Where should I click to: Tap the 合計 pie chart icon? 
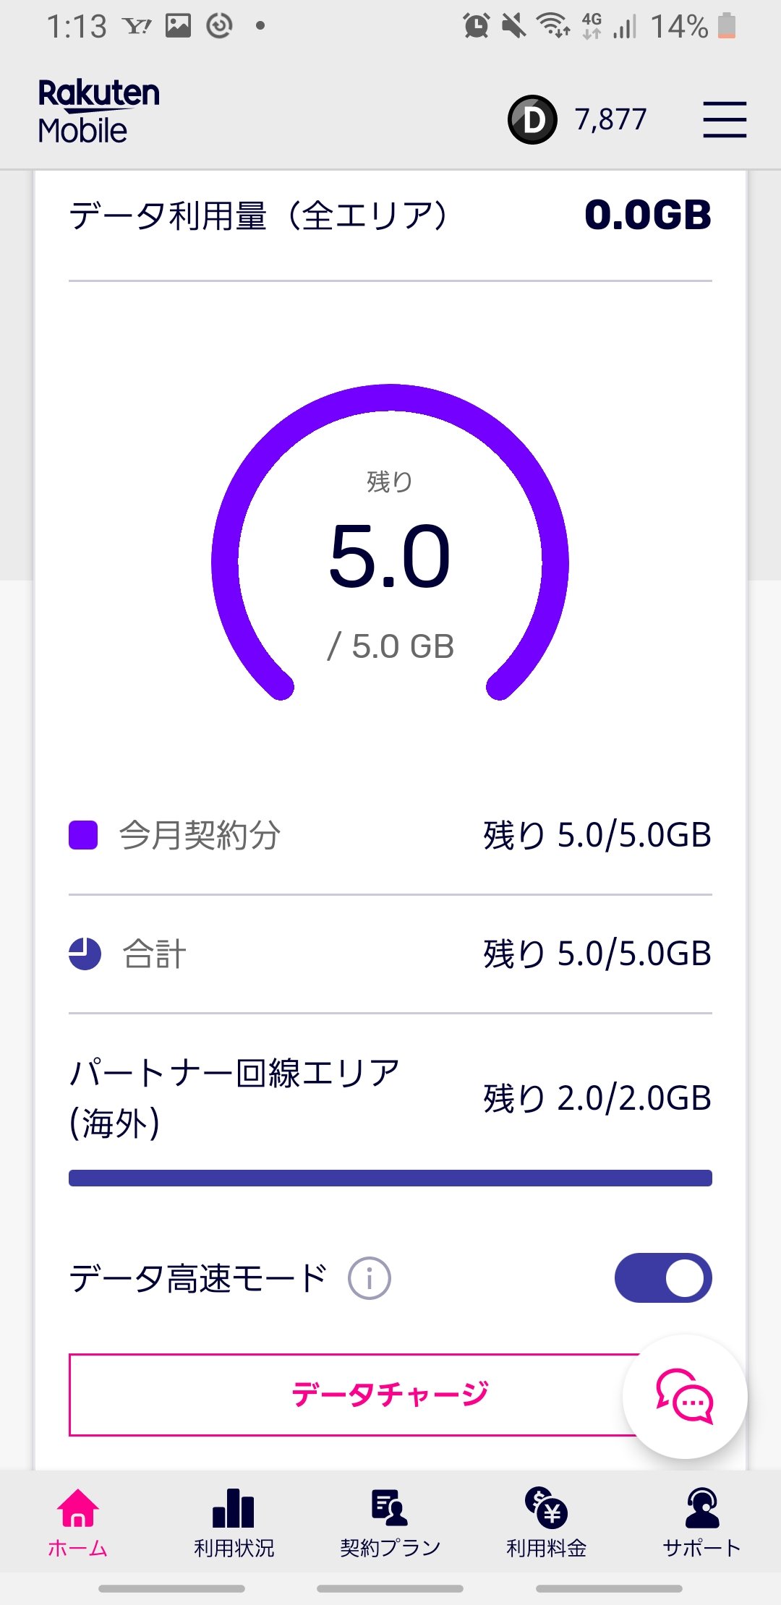pos(85,954)
